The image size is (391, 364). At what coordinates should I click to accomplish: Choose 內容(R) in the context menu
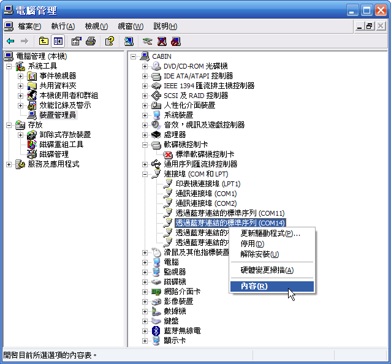272,286
